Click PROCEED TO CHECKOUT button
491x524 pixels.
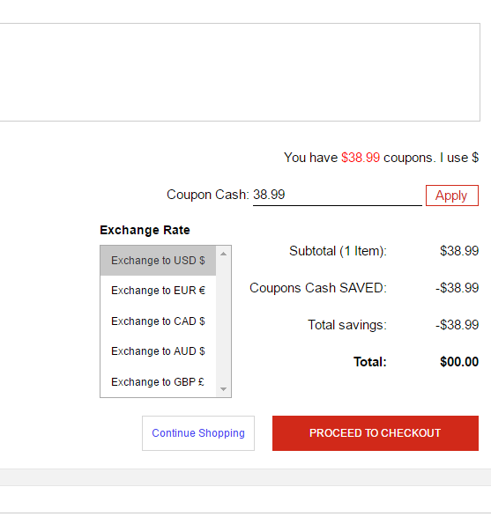pyautogui.click(x=376, y=433)
